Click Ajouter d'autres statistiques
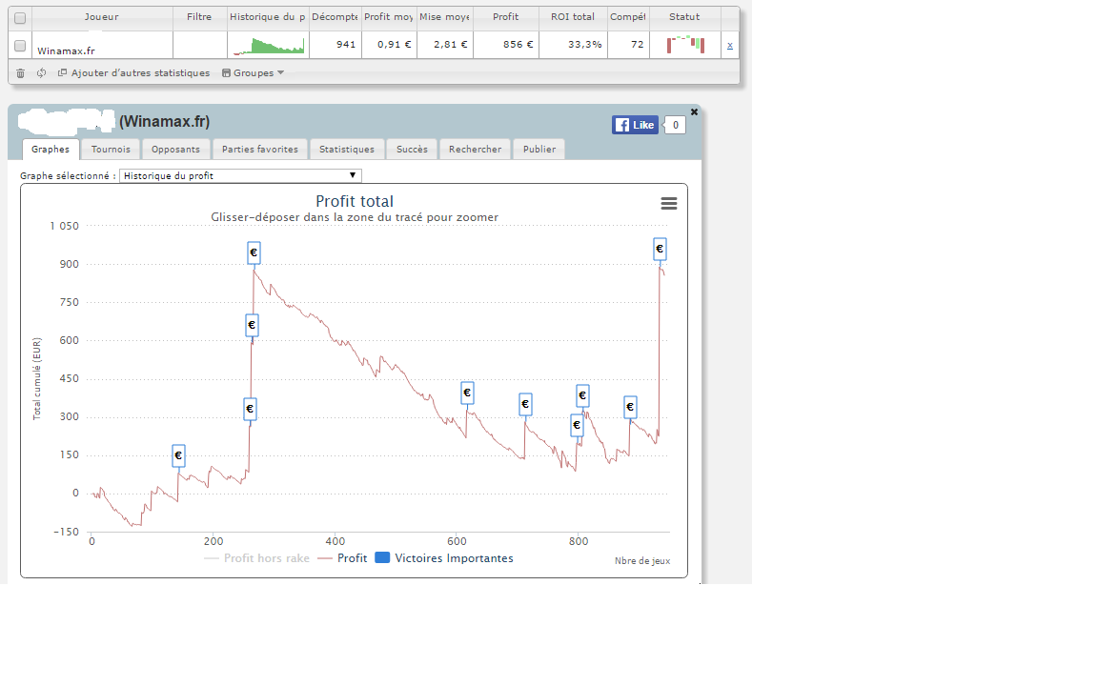The width and height of the screenshot is (1098, 686). click(x=133, y=72)
